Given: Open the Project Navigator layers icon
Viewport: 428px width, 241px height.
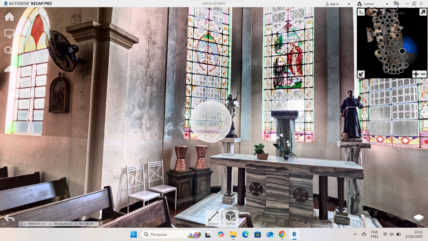Looking at the screenshot, I should pos(418,218).
